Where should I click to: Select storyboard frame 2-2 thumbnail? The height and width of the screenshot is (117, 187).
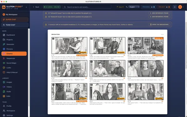click(69, 69)
